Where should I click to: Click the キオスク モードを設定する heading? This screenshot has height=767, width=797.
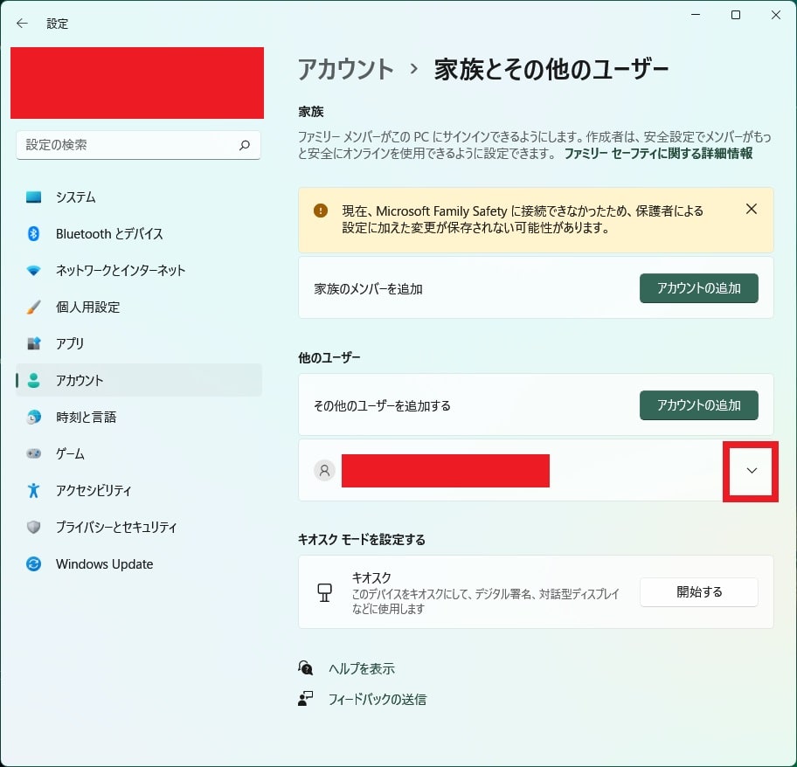362,540
